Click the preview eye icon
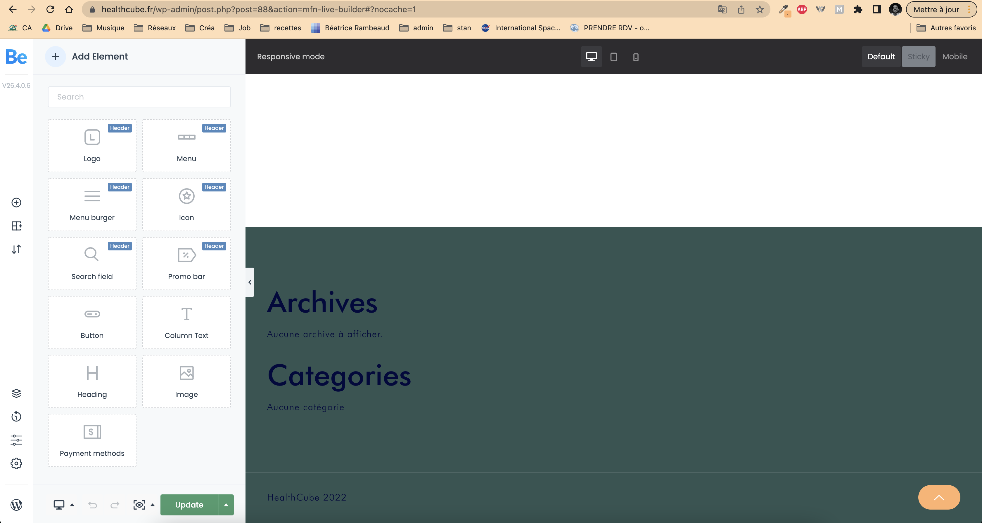This screenshot has height=523, width=982. pyautogui.click(x=139, y=505)
